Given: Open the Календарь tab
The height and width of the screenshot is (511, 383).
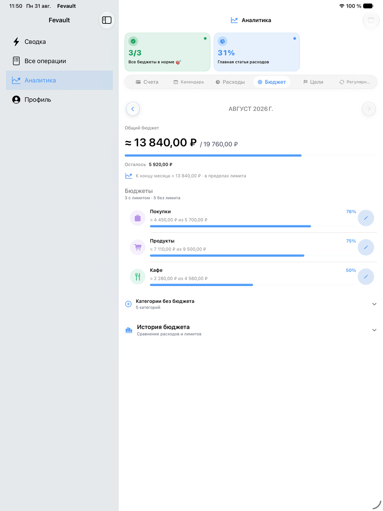Looking at the screenshot, I should [x=188, y=82].
